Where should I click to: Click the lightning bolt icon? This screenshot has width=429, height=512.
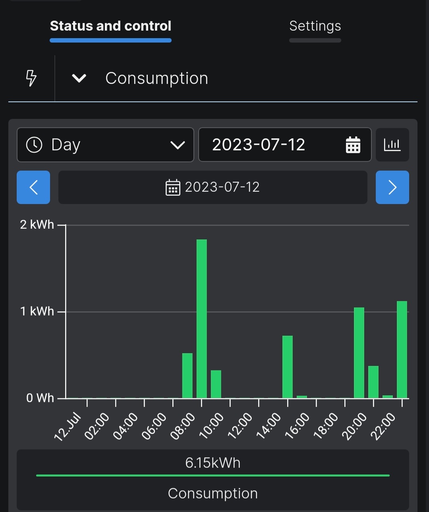pyautogui.click(x=31, y=78)
